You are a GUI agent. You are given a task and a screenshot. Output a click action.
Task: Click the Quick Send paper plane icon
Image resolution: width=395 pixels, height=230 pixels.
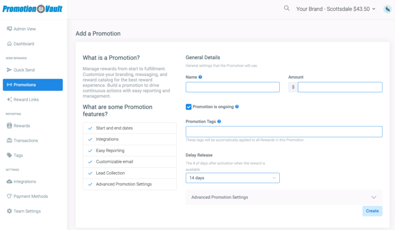click(x=9, y=70)
